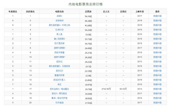Click 数据纠错 in the 战狼2 row
Image resolution: width=172 pixels, height=107 pixels.
click(157, 16)
